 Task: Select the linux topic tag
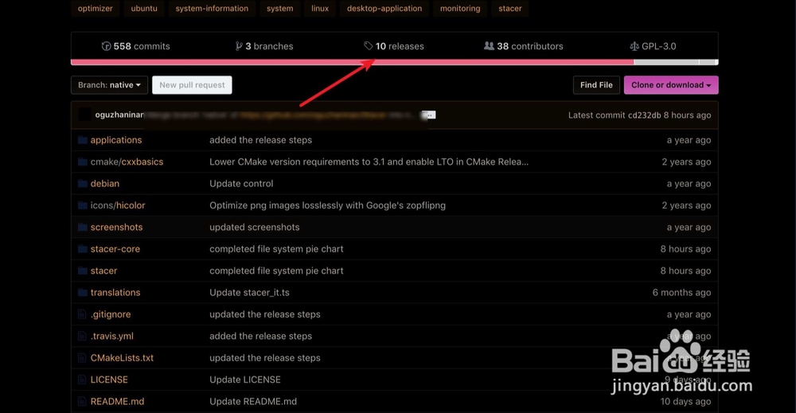(x=320, y=9)
